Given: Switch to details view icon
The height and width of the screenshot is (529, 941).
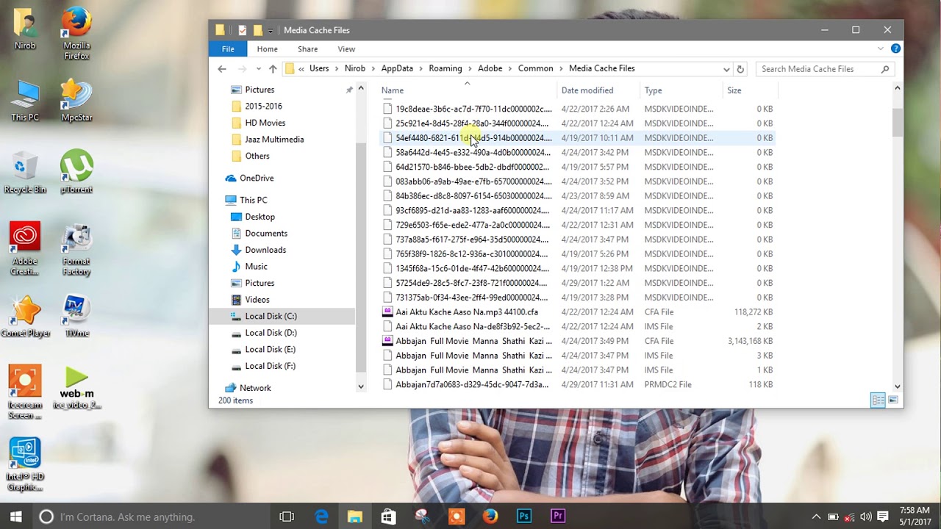Looking at the screenshot, I should click(x=878, y=400).
